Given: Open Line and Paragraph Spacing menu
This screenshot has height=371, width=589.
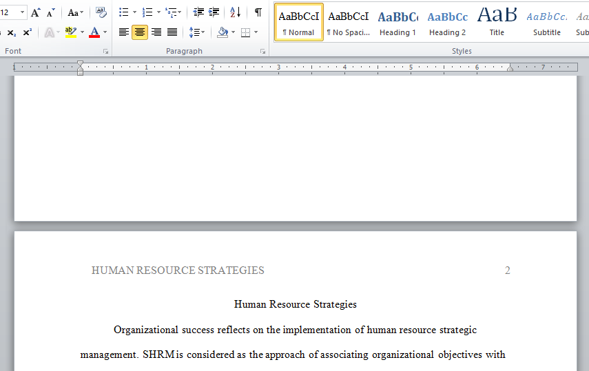Looking at the screenshot, I should pyautogui.click(x=196, y=32).
